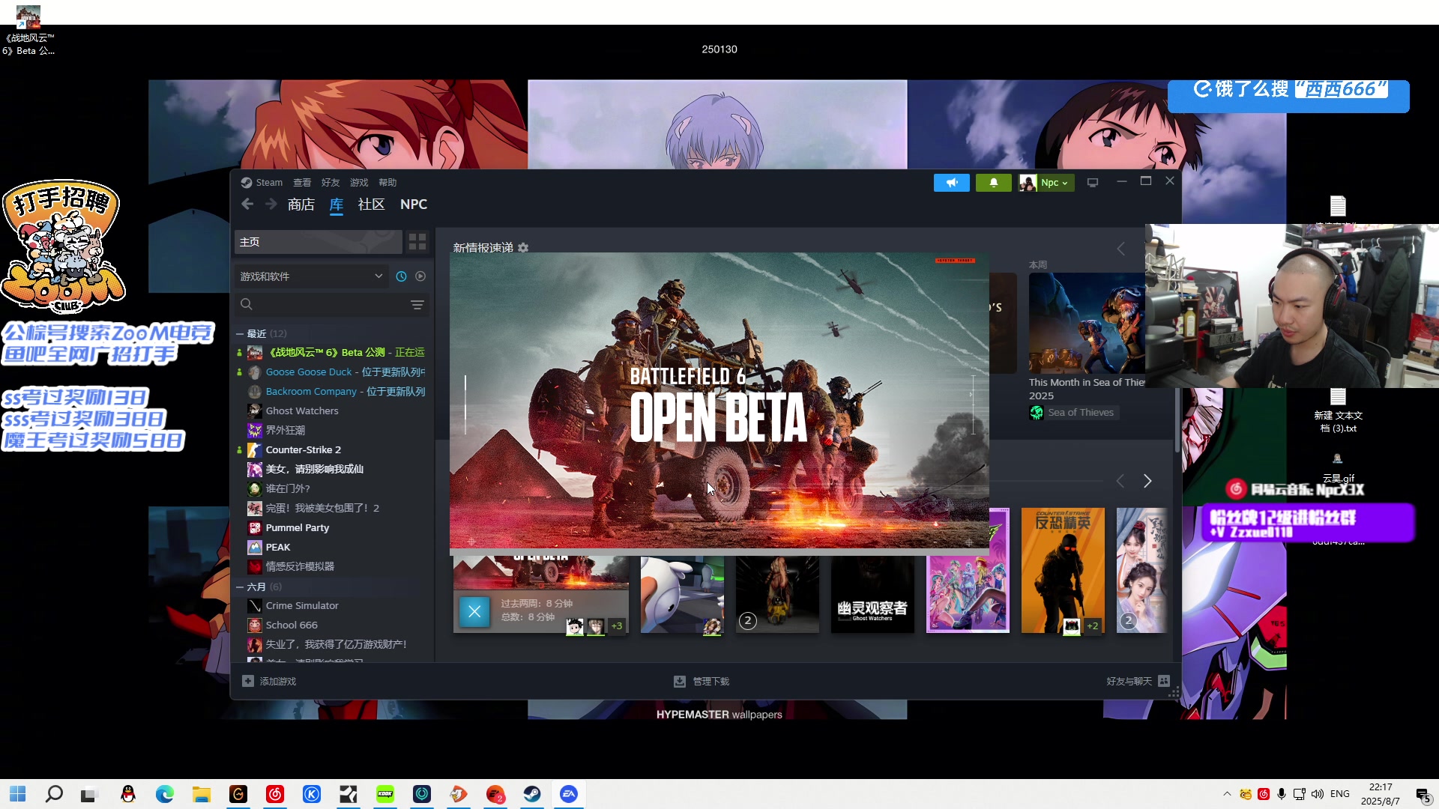Open Steam from the taskbar
The height and width of the screenshot is (809, 1439).
tap(532, 794)
